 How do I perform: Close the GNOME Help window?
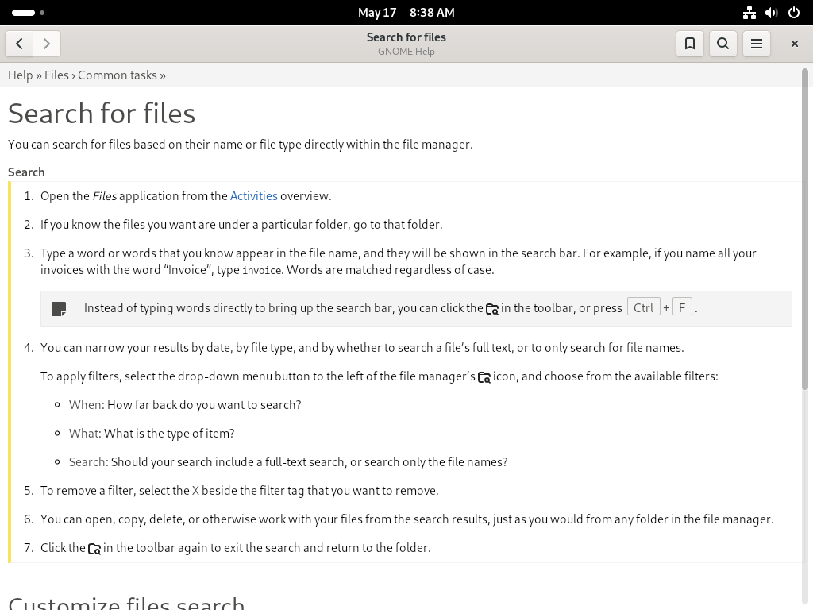[x=794, y=44]
